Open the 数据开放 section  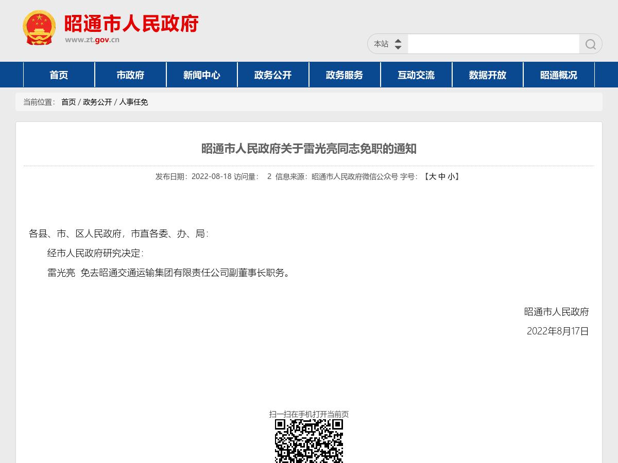point(487,75)
